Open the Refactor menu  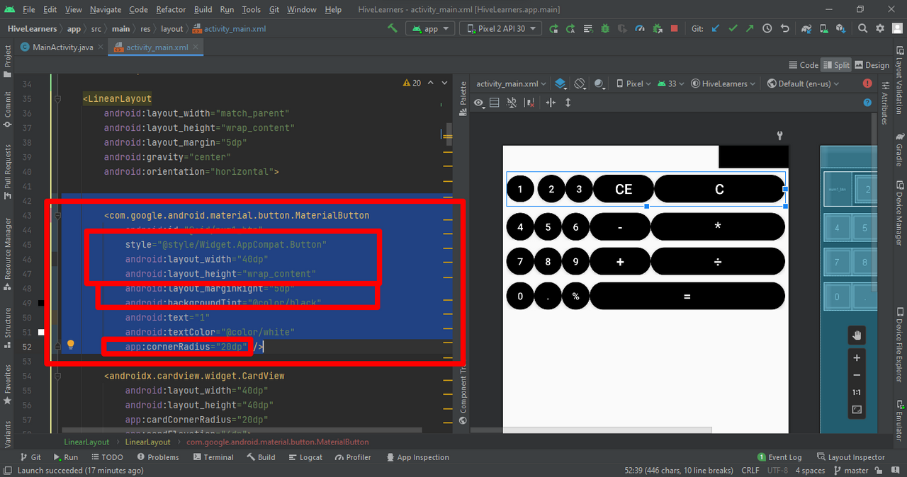(171, 10)
